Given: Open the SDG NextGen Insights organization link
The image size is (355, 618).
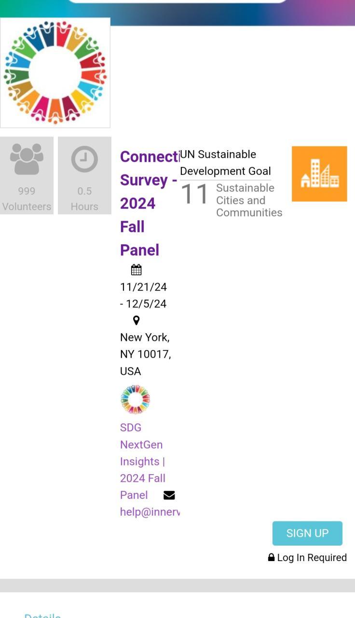Looking at the screenshot, I should pyautogui.click(x=142, y=461).
